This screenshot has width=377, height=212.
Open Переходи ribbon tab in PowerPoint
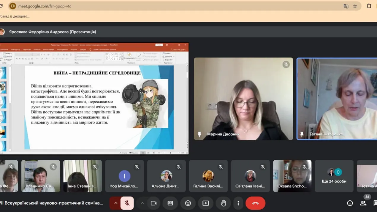27,49
